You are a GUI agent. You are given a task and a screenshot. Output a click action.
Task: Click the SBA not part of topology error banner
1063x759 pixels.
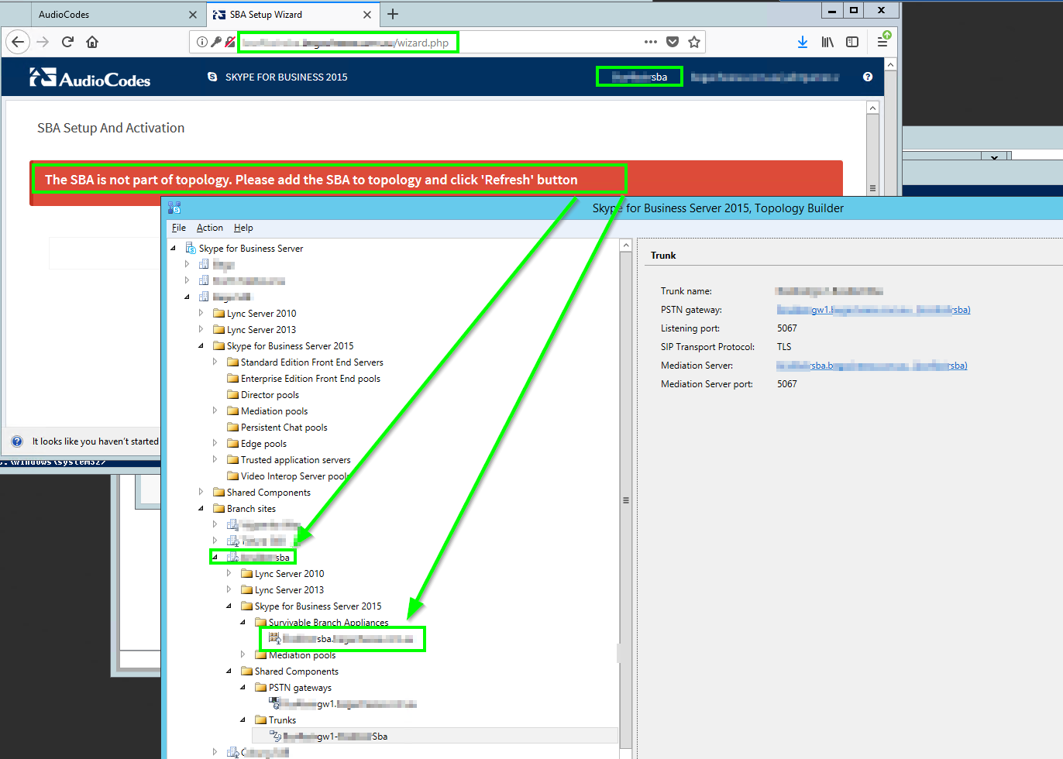coord(436,184)
